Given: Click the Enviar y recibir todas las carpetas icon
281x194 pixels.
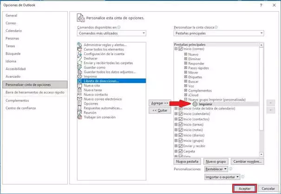Looking at the screenshot, I should click(x=79, y=63).
